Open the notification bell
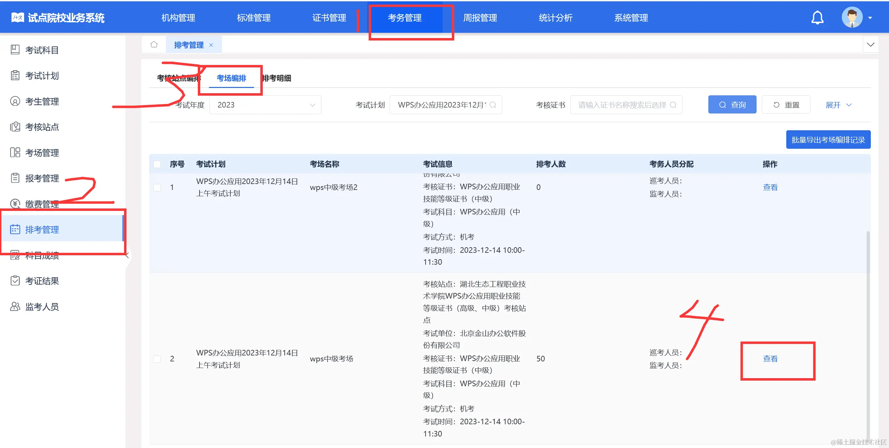This screenshot has height=448, width=889. [x=817, y=17]
